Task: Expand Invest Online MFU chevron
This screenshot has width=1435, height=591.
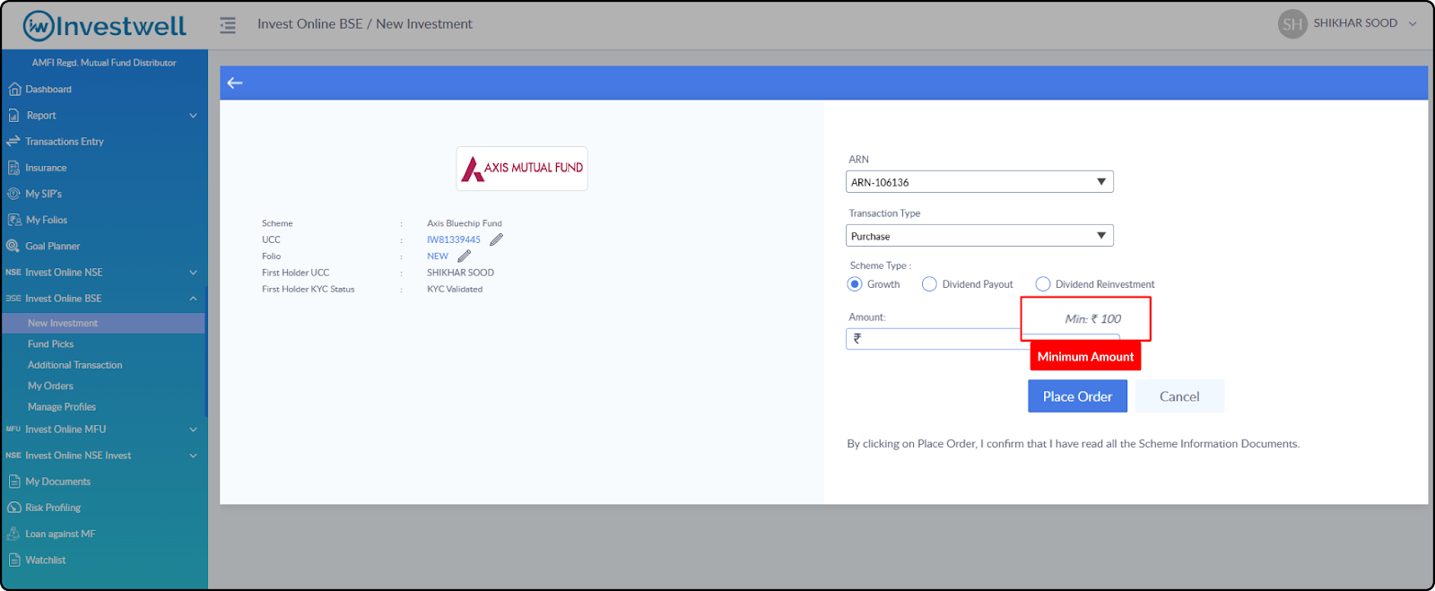Action: [193, 430]
